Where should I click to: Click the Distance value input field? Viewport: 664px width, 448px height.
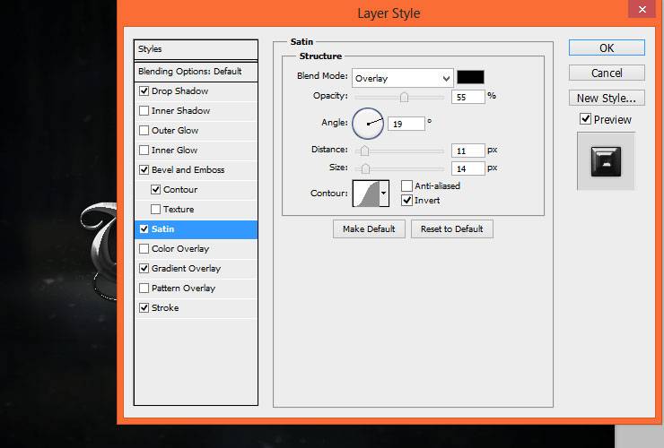tap(467, 151)
